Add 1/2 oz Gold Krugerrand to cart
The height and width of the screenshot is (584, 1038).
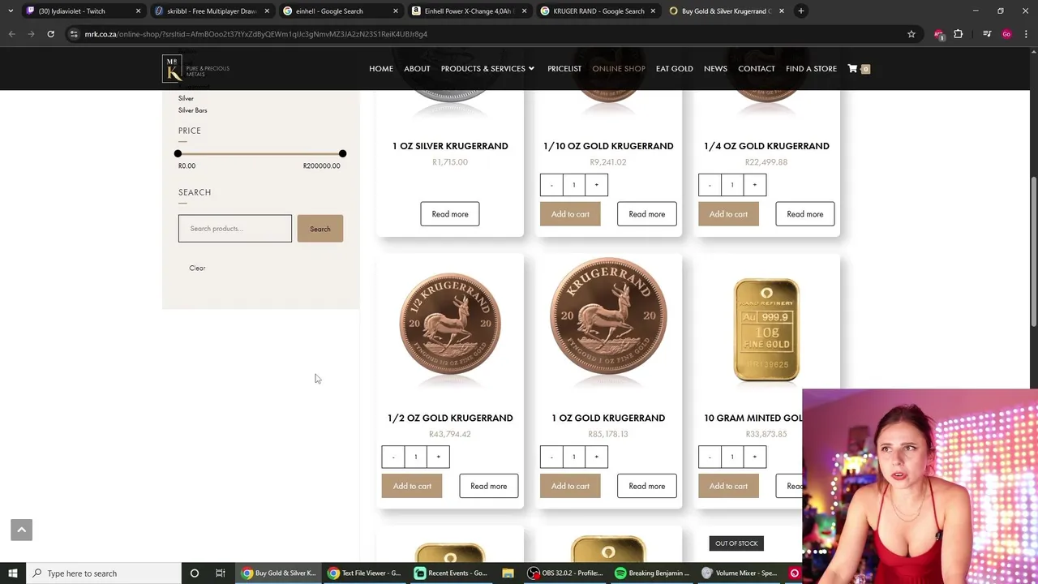tap(412, 486)
